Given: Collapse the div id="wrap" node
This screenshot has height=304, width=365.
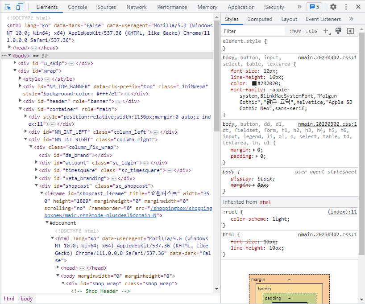Looking at the screenshot, I should click(15, 70).
